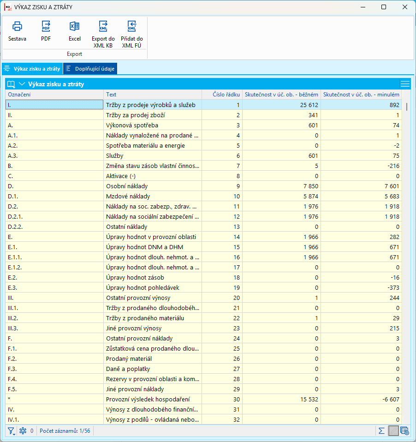Select the Služby row
Viewport: 416px width, 442px height.
click(x=203, y=155)
